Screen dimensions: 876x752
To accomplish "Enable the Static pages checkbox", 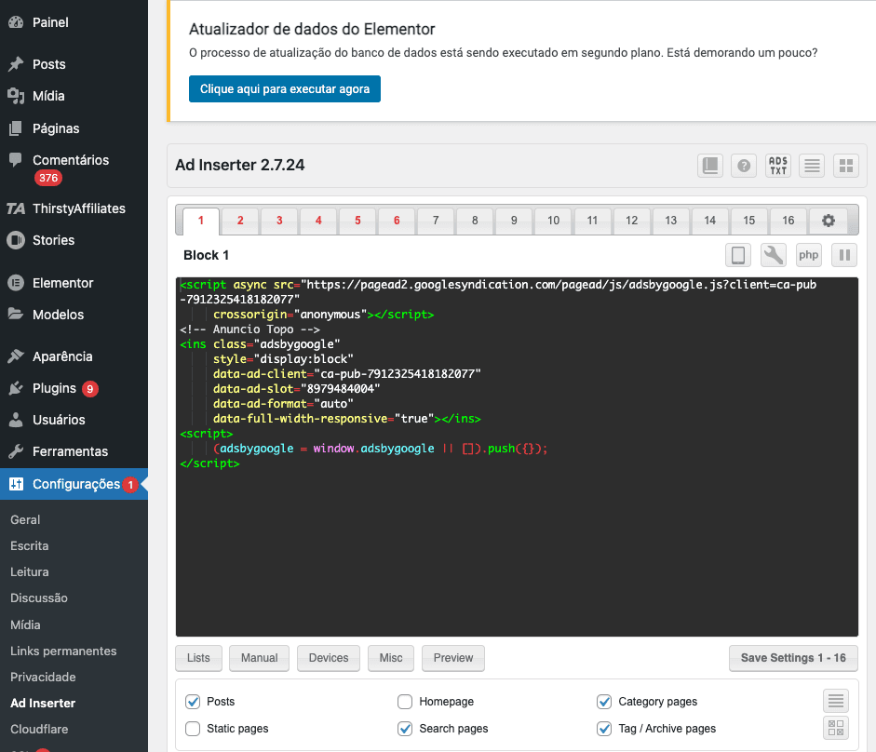I will [x=193, y=729].
